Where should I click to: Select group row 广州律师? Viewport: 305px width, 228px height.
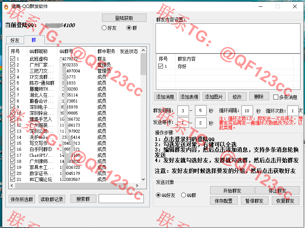click(x=75, y=161)
